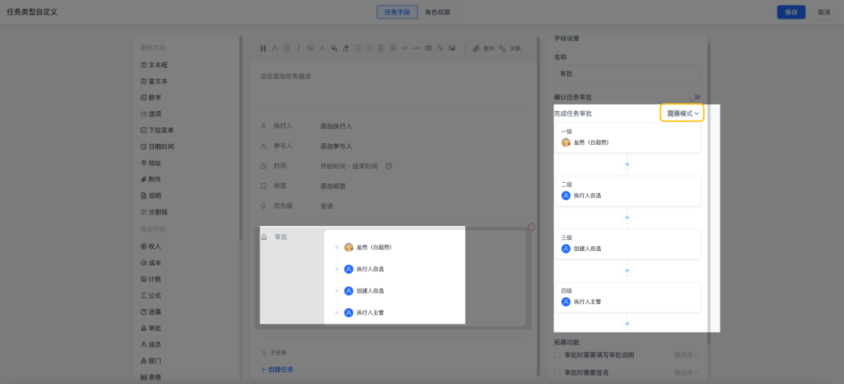Add approval level below the 二级 card
Viewport: 844px width, 384px height.
(627, 217)
